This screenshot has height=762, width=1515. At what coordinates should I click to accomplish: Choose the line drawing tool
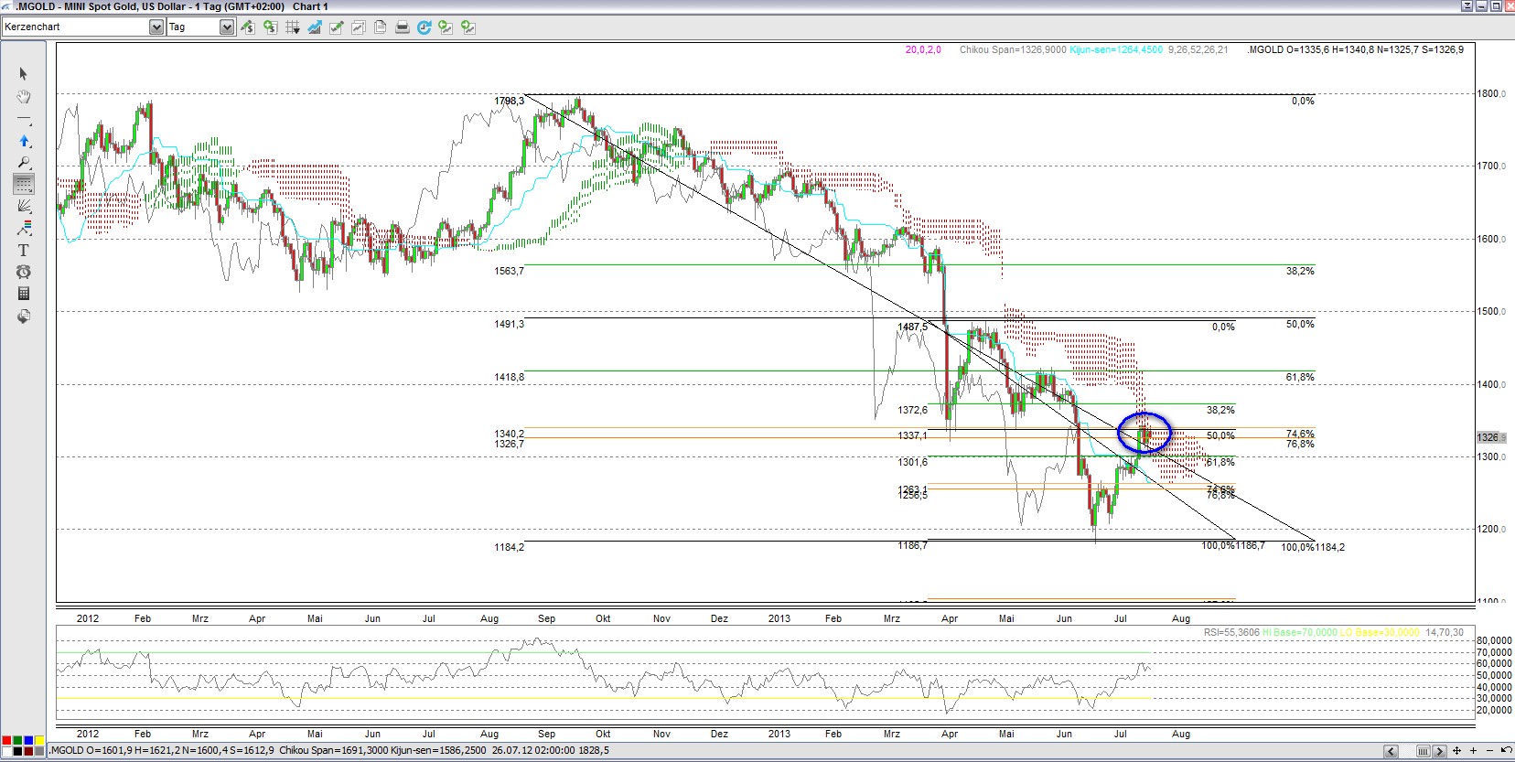pos(24,119)
